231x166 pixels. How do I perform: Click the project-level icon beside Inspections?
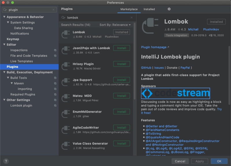(55, 50)
